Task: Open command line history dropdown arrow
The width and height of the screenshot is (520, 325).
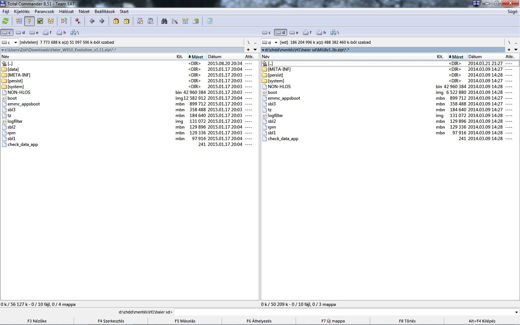Action: coord(516,312)
